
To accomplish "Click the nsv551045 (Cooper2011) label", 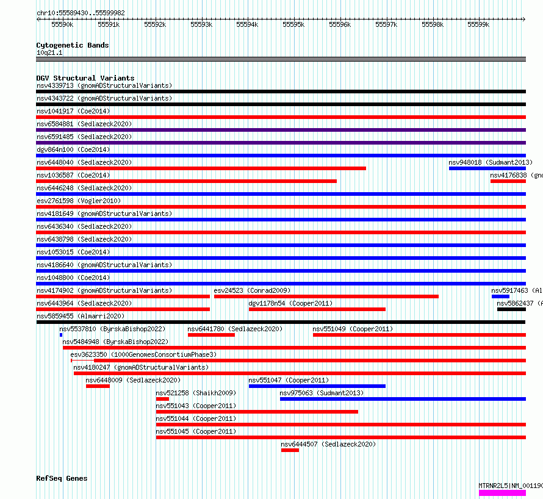I will click(x=196, y=431).
